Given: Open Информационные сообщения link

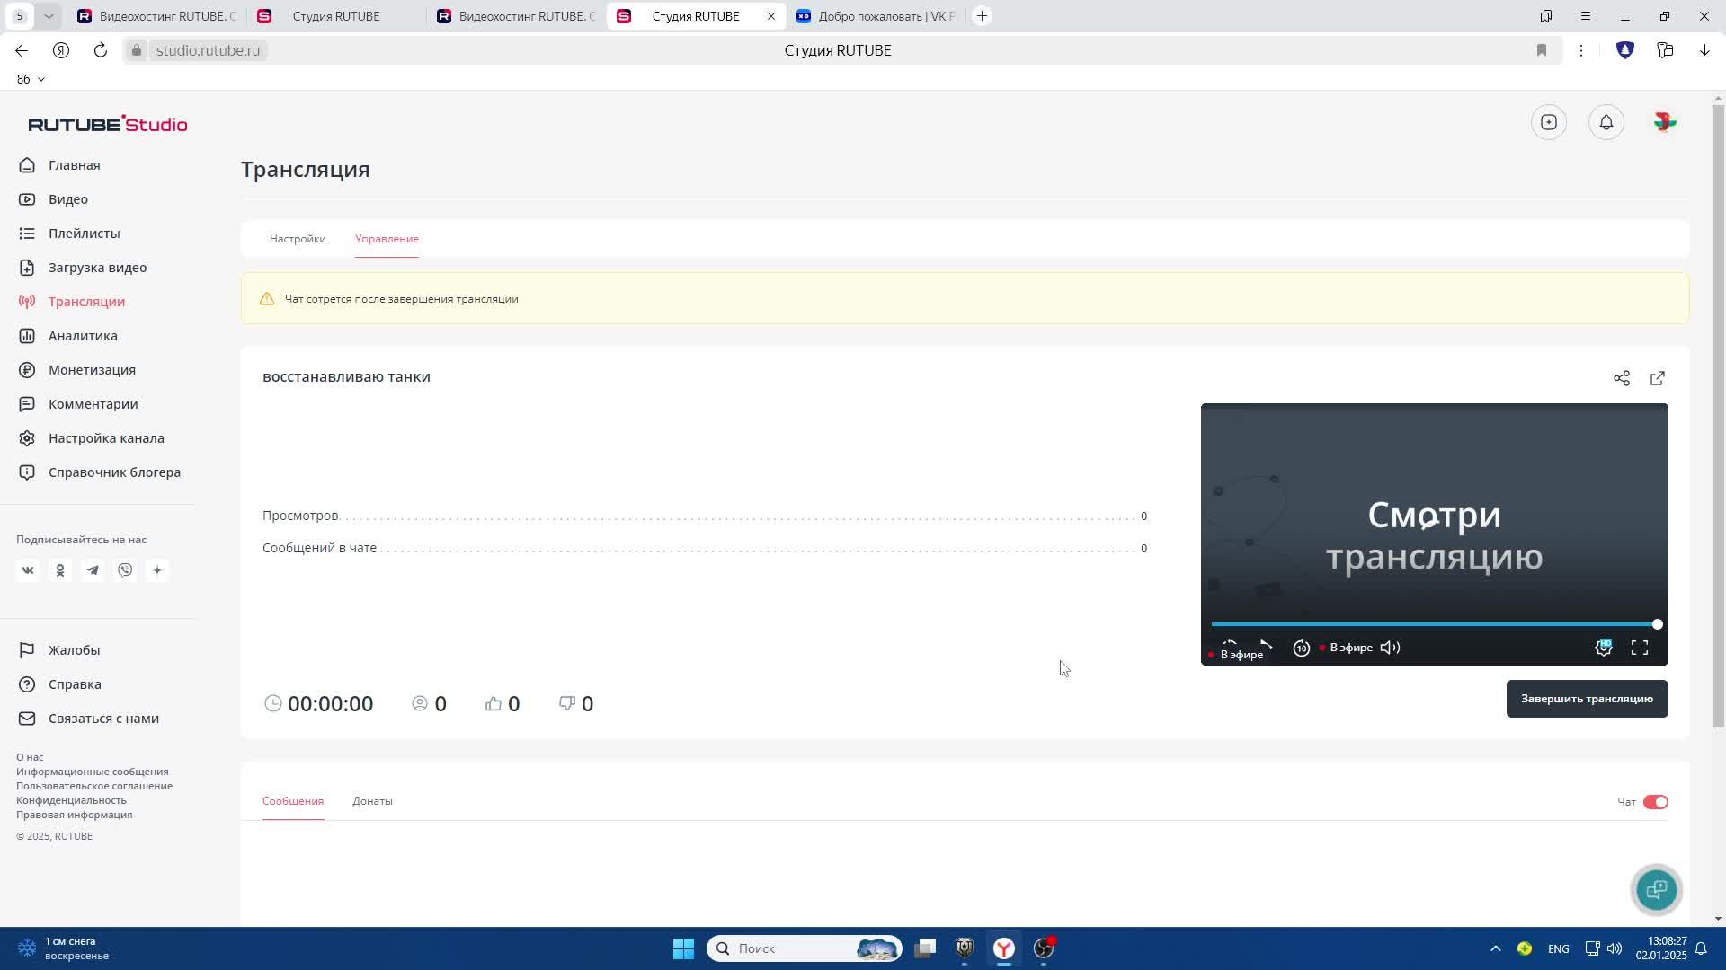Looking at the screenshot, I should coord(93,772).
